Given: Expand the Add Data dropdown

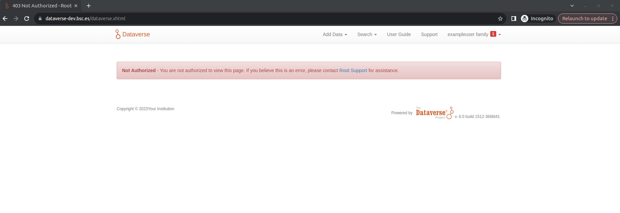Looking at the screenshot, I should pos(334,34).
